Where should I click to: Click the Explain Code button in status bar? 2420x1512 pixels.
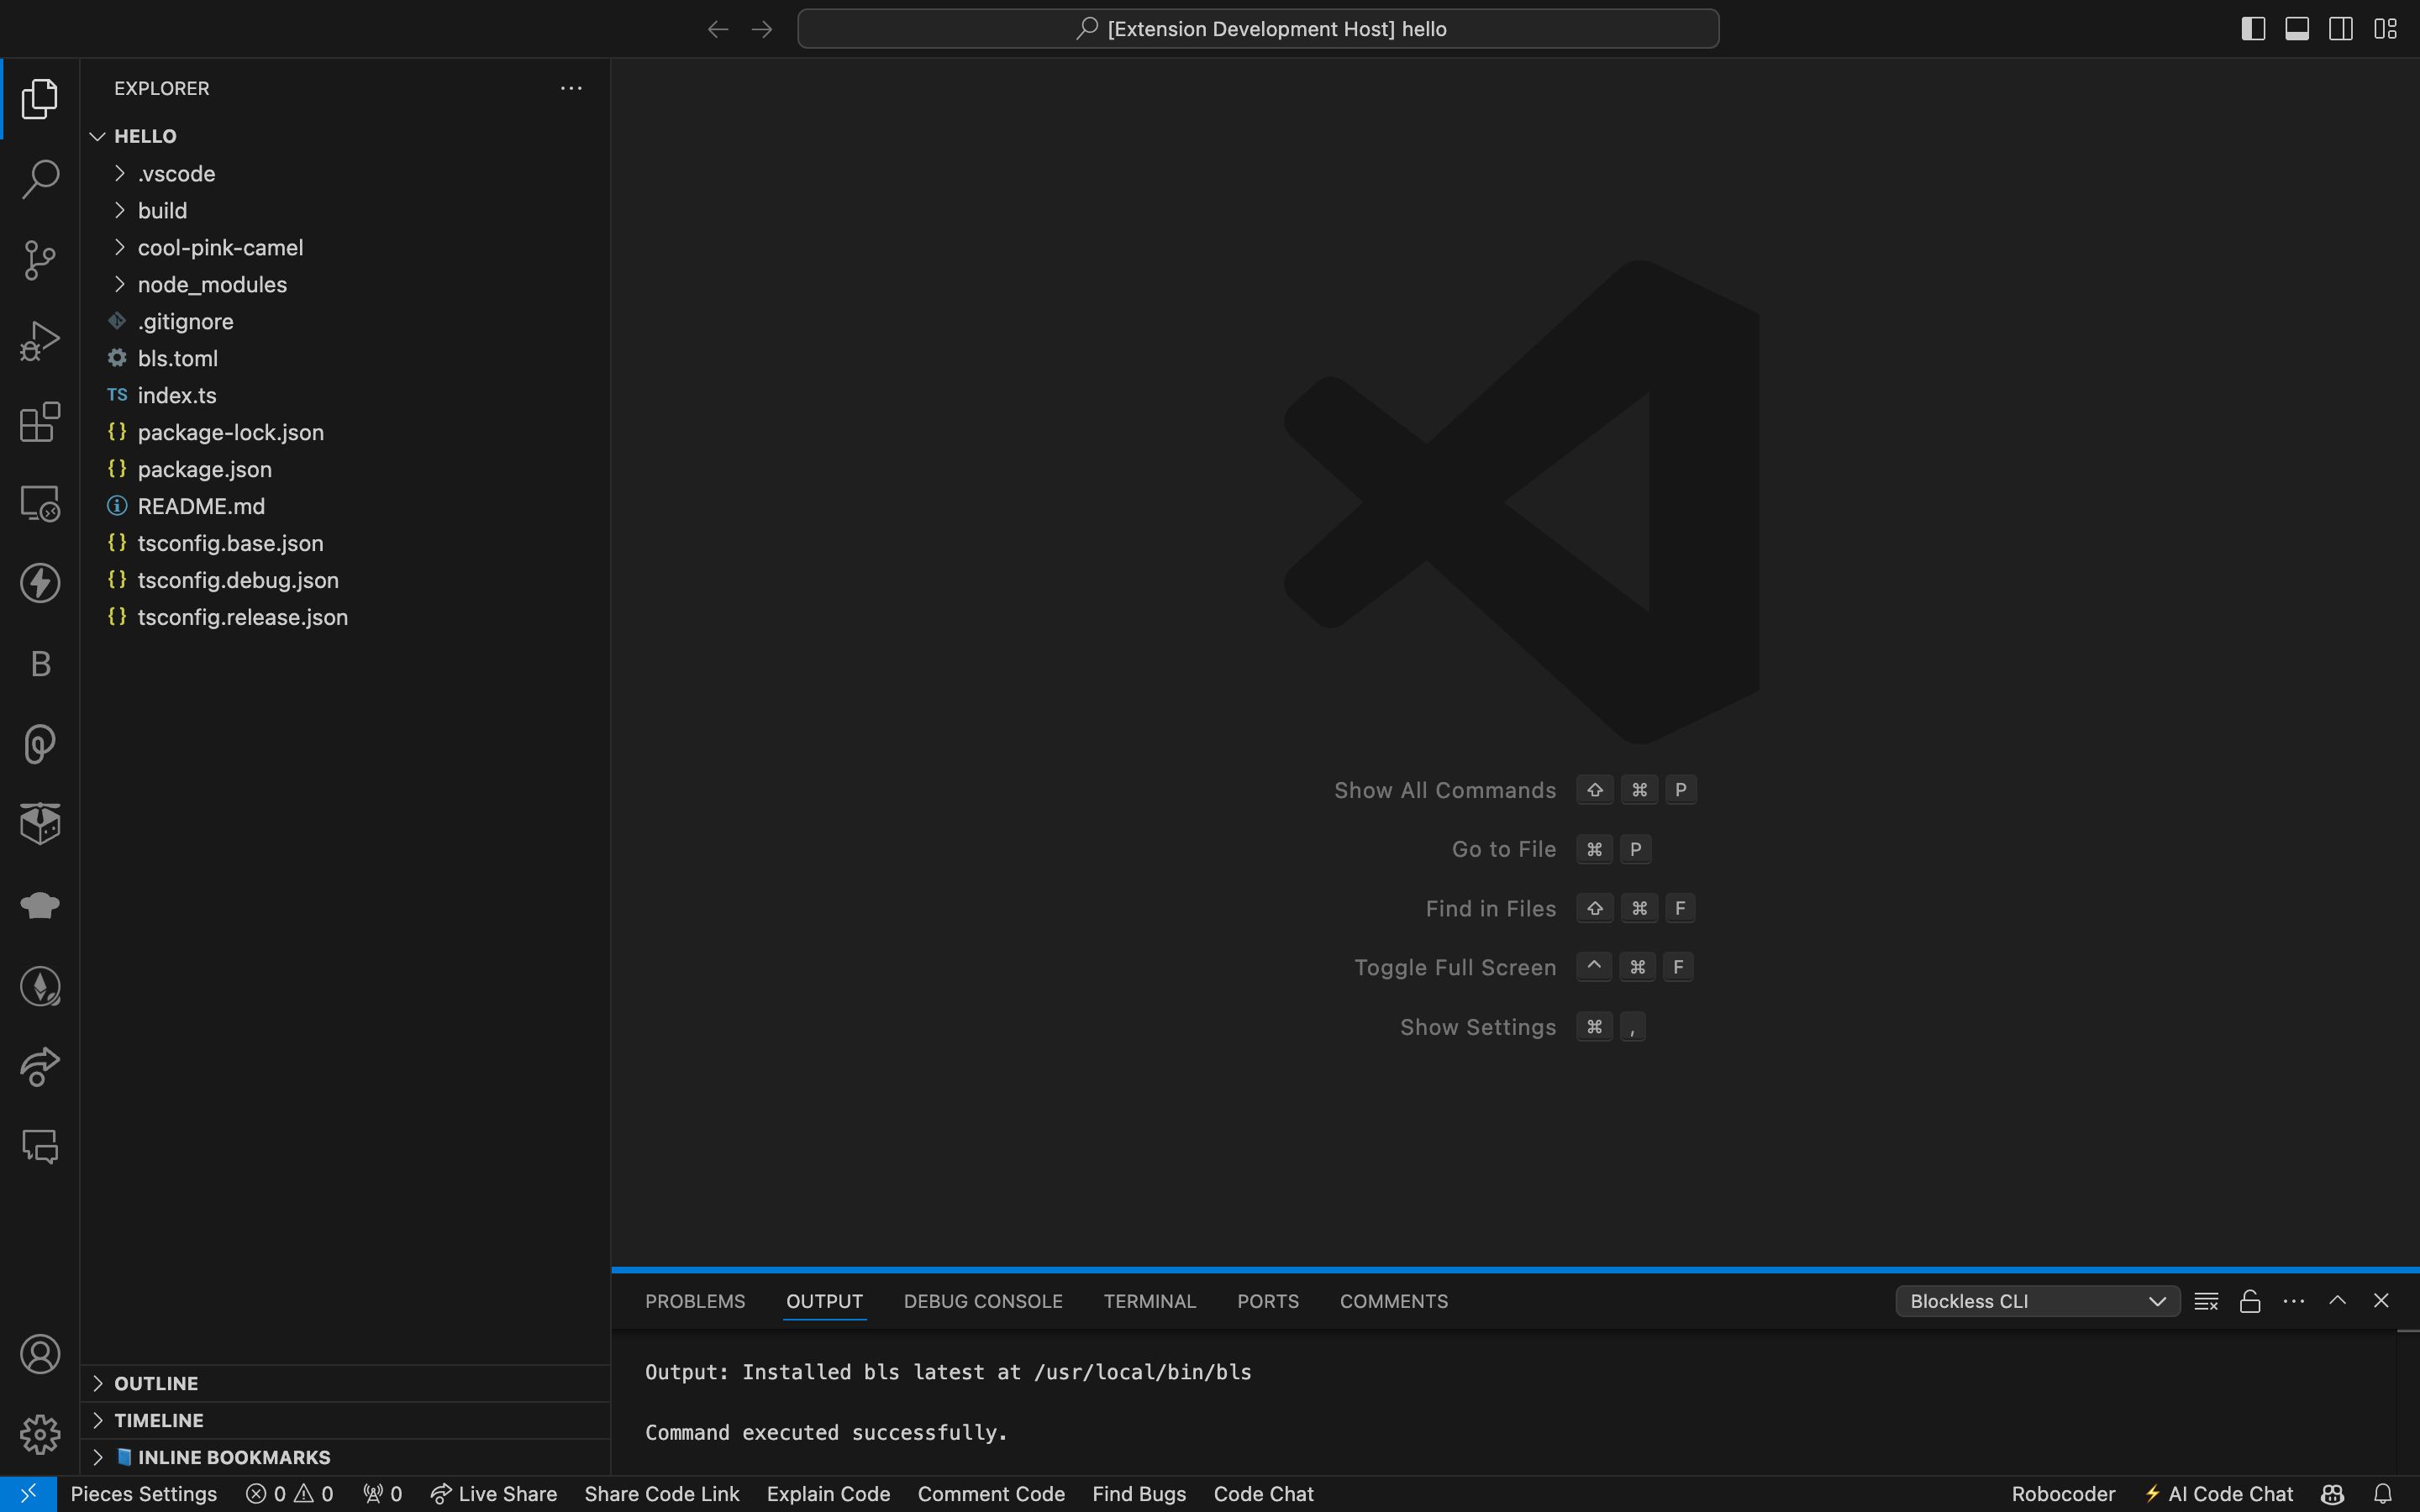828,1493
